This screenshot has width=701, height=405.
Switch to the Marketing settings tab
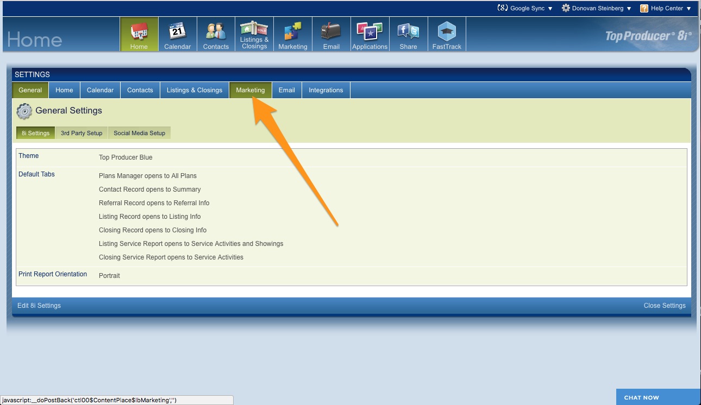click(x=251, y=90)
